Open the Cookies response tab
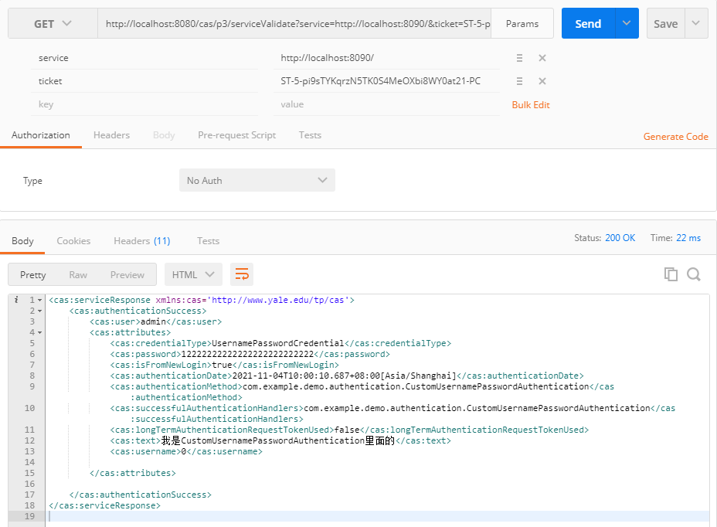 (73, 240)
